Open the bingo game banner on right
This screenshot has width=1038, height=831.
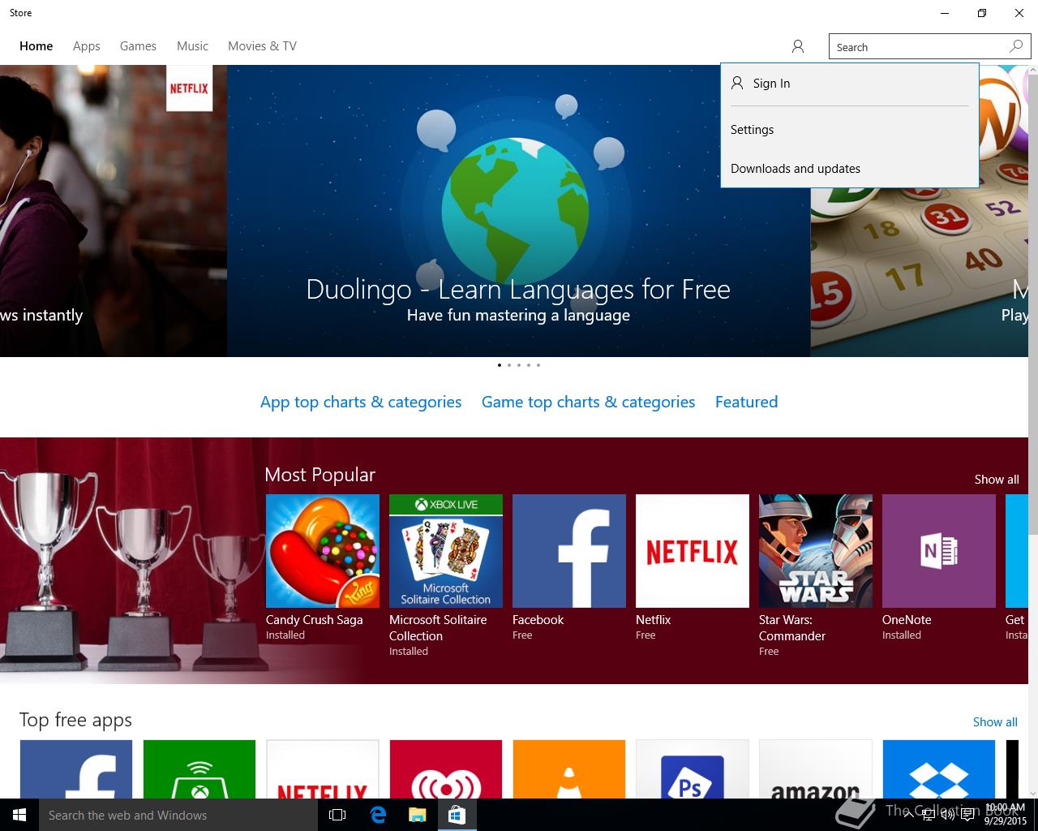tap(919, 272)
